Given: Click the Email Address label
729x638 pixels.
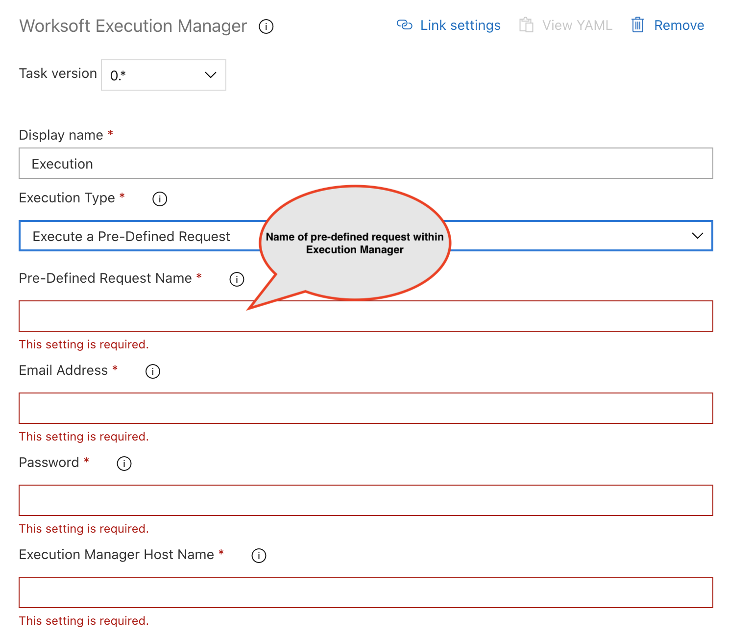Looking at the screenshot, I should point(63,370).
